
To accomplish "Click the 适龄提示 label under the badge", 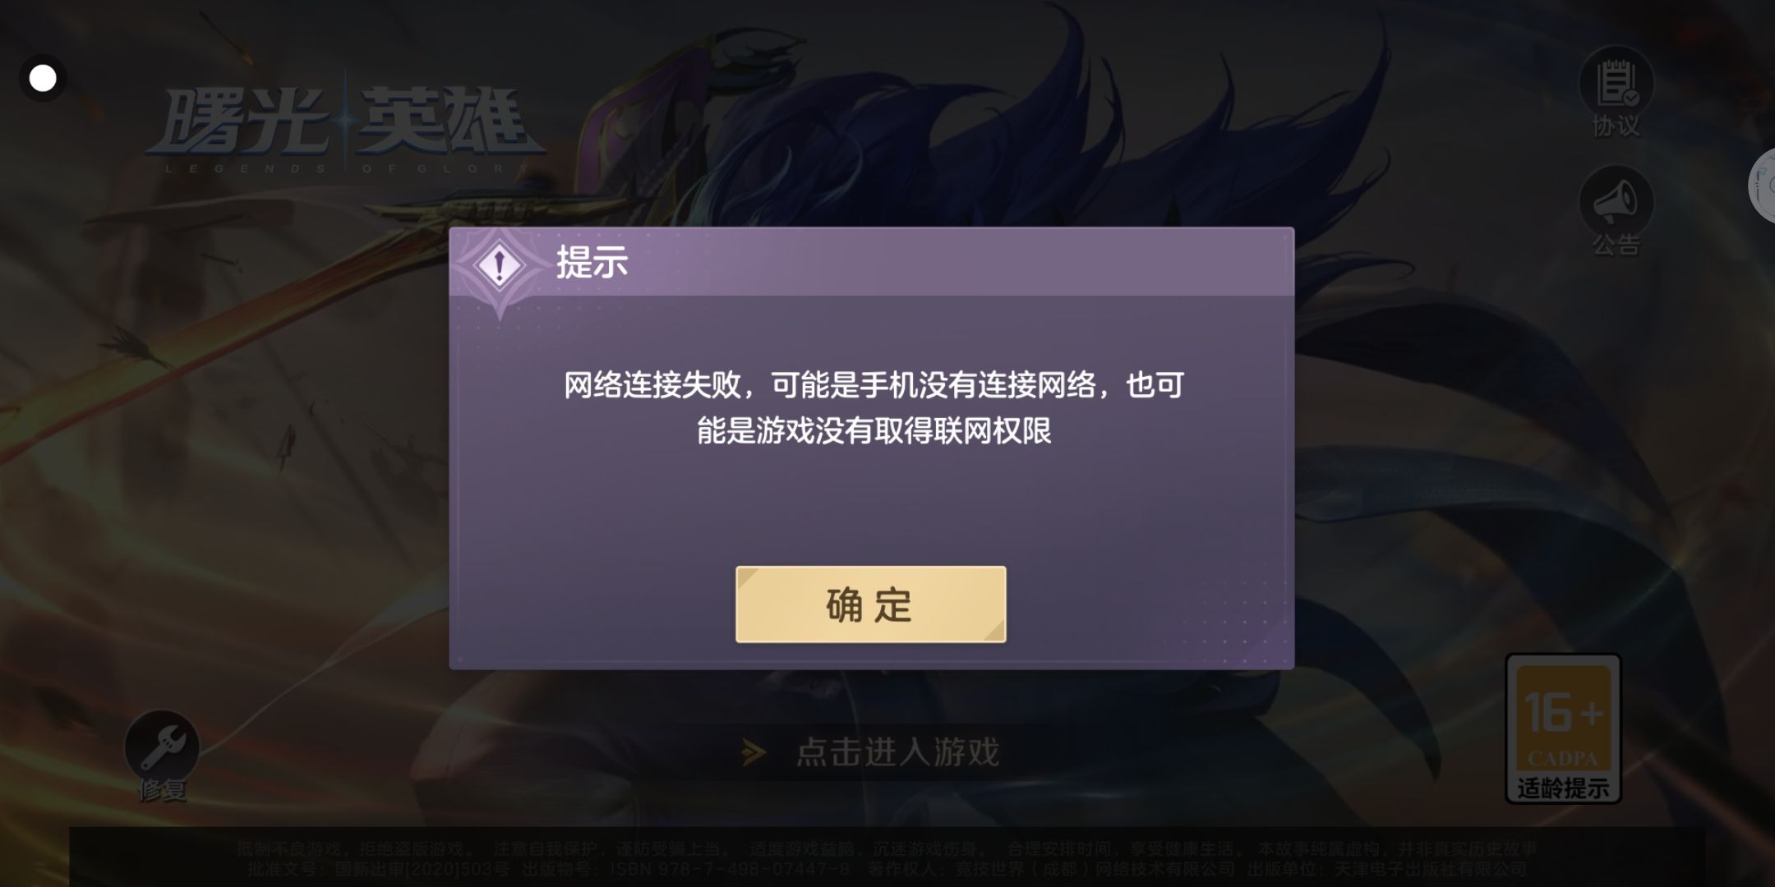I will click(1563, 788).
